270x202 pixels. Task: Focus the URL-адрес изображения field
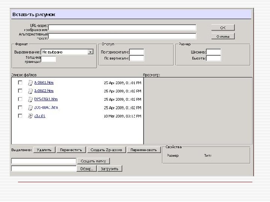122,27
